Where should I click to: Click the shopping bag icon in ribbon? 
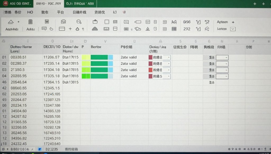tap(95, 22)
